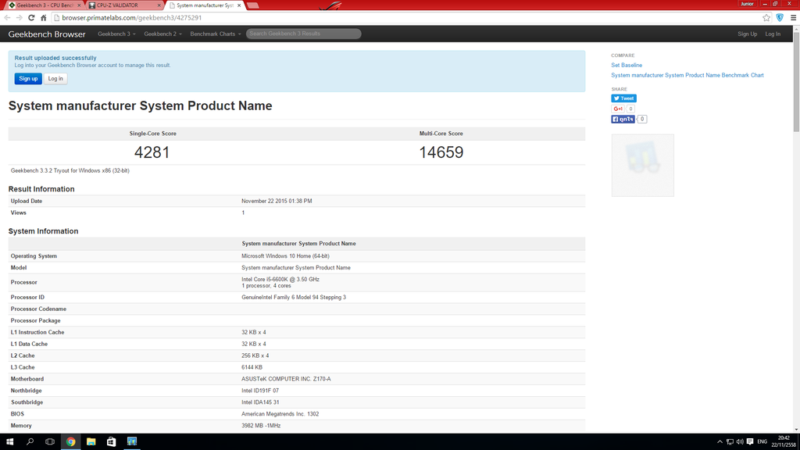Click the Junior profile button in title bar

pyautogui.click(x=747, y=4)
